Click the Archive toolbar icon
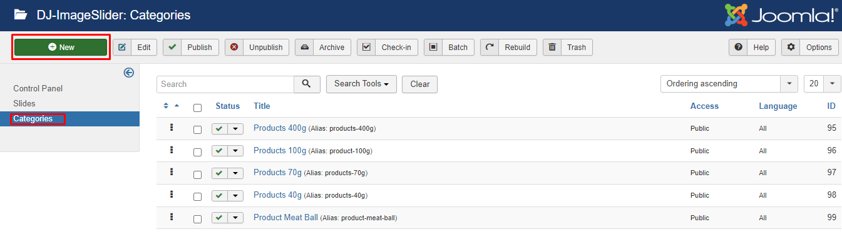This screenshot has height=249, width=842. (x=304, y=47)
